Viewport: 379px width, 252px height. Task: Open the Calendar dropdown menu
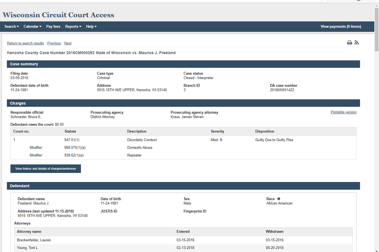pos(33,26)
